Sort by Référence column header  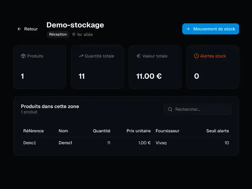[33, 131]
